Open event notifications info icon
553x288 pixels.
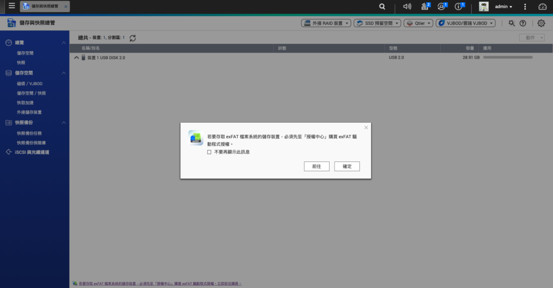pyautogui.click(x=459, y=6)
